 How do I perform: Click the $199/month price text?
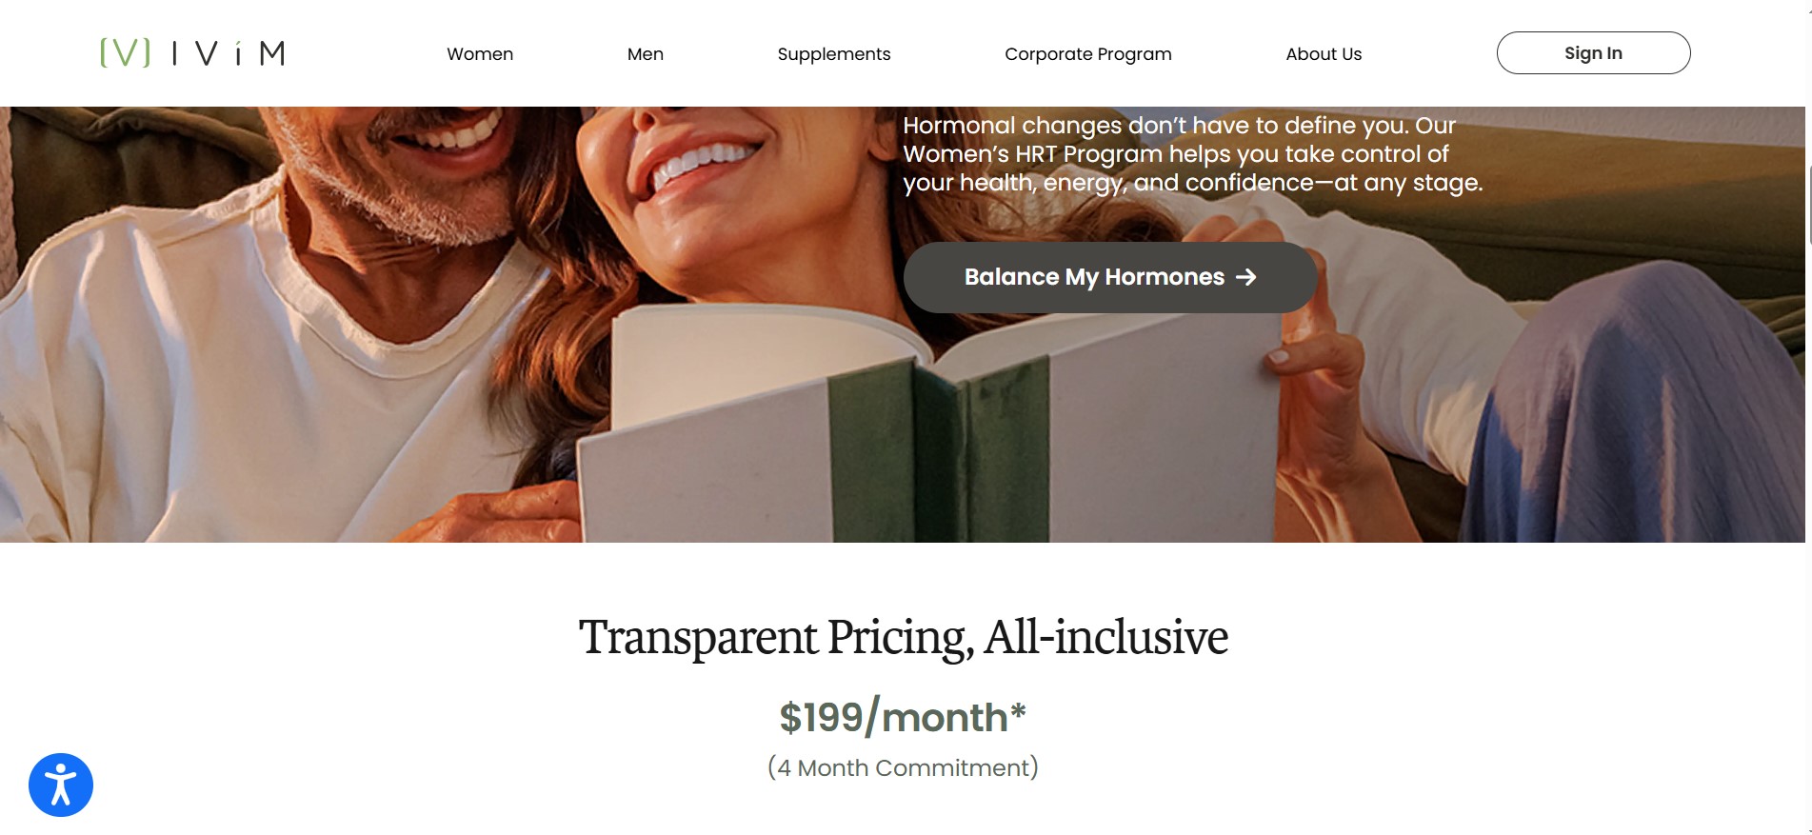[903, 717]
